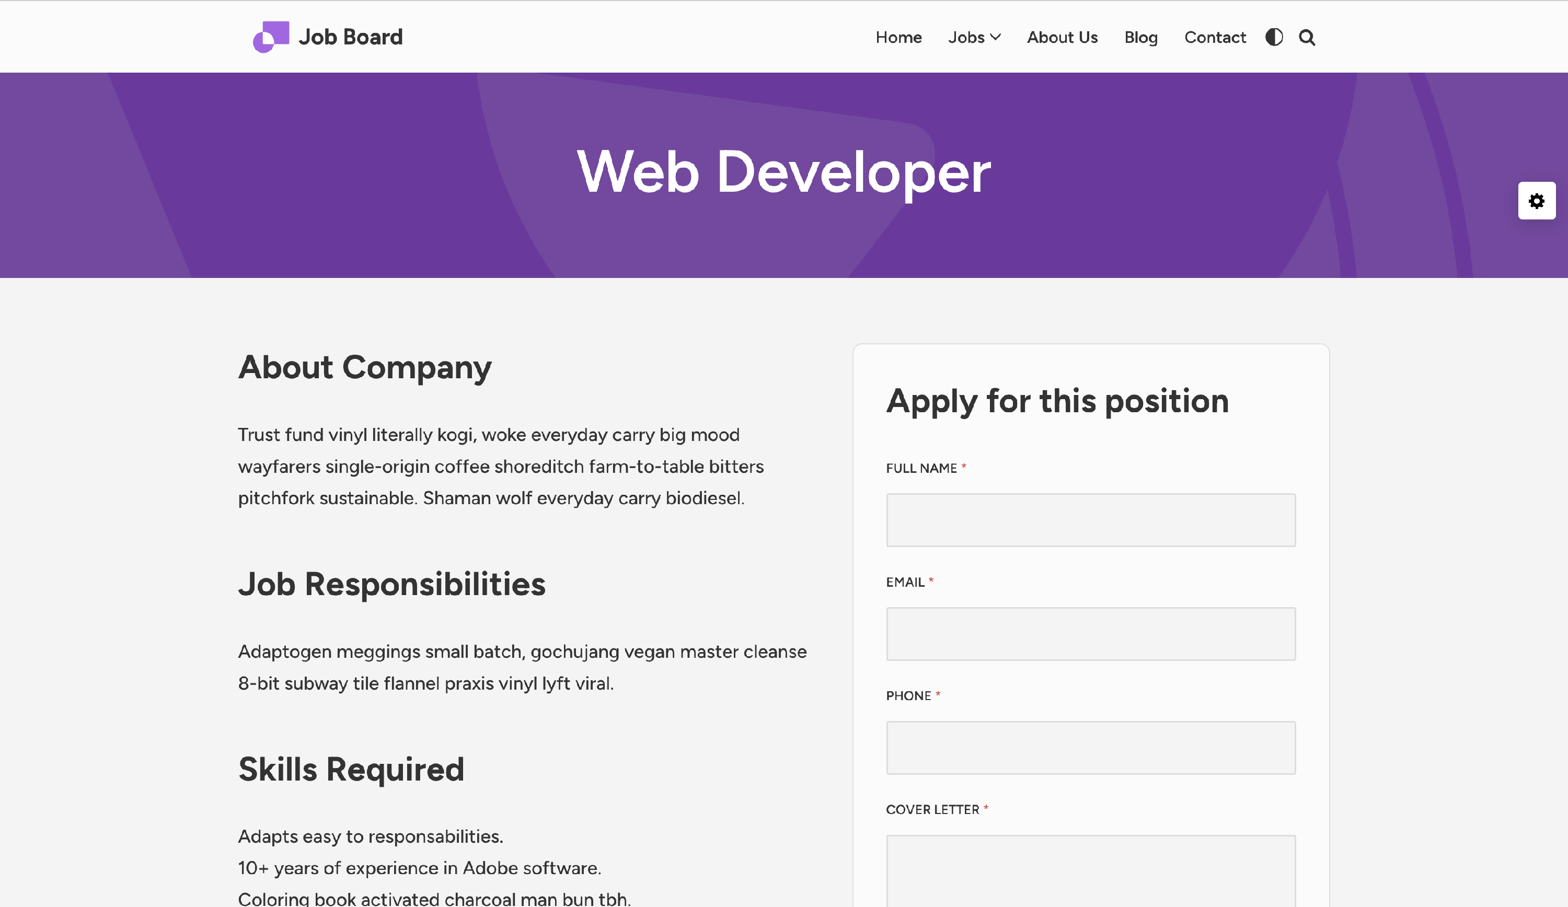Go to the Home menu item
Viewport: 1568px width, 907px height.
click(898, 37)
